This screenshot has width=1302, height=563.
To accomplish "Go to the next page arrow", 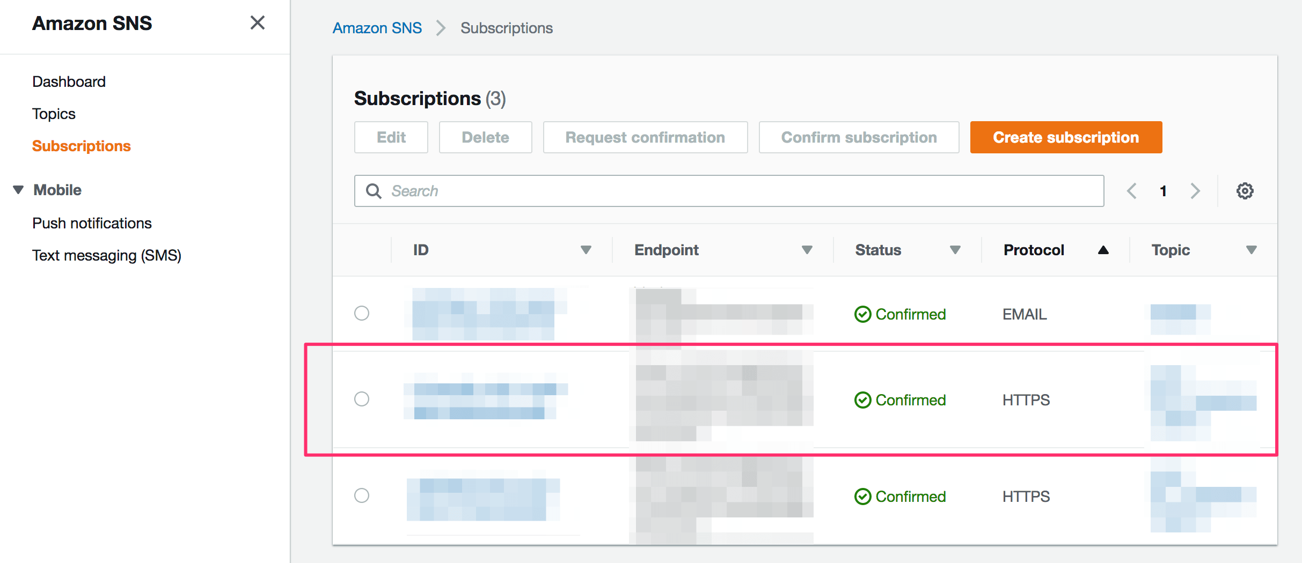I will tap(1195, 191).
